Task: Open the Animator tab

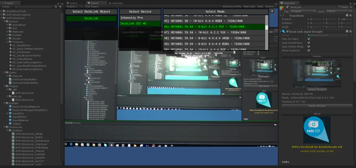Action: (x=118, y=3)
